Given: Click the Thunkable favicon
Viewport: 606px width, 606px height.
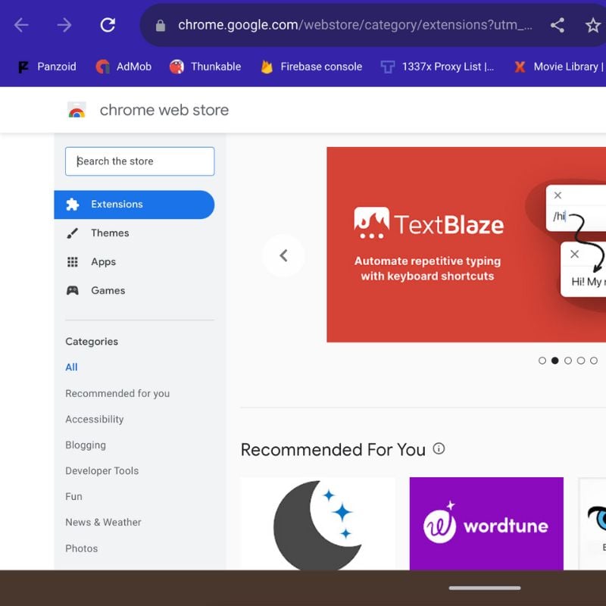Looking at the screenshot, I should [x=176, y=67].
